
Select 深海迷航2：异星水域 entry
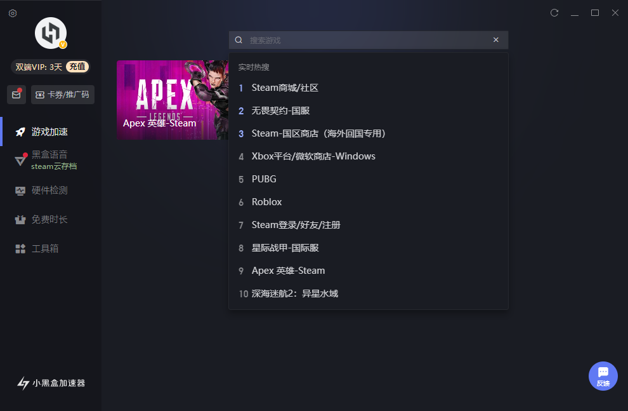tap(369, 293)
